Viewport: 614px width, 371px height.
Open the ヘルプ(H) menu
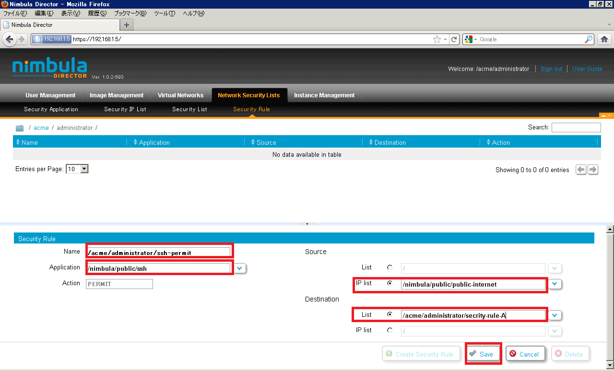(193, 13)
